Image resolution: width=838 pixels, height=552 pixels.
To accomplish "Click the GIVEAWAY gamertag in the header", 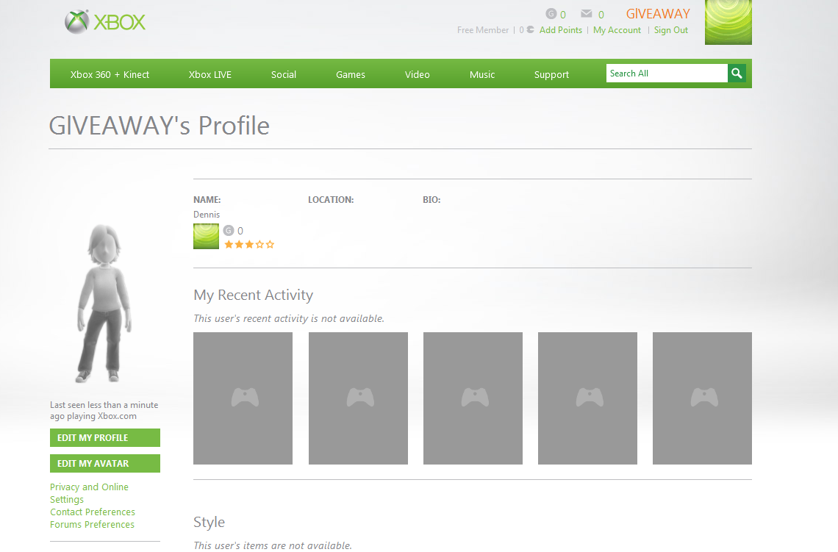I will tap(658, 14).
